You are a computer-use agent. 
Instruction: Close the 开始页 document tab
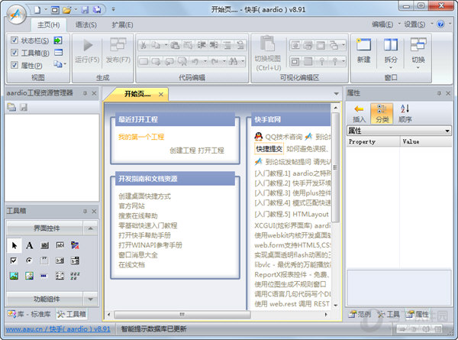click(x=161, y=94)
